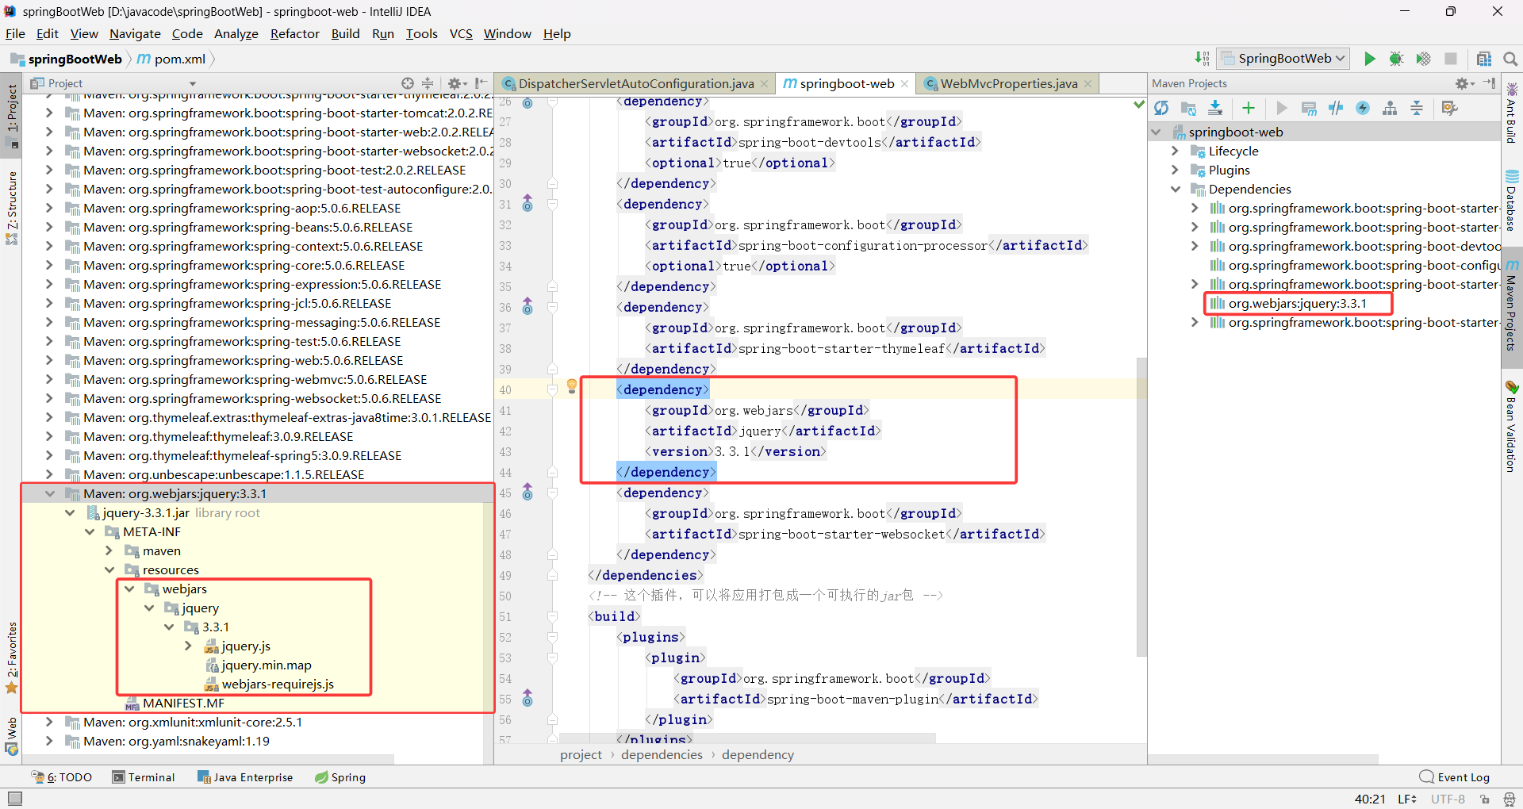Open SpringBootWeb run configuration dropdown

1283,59
